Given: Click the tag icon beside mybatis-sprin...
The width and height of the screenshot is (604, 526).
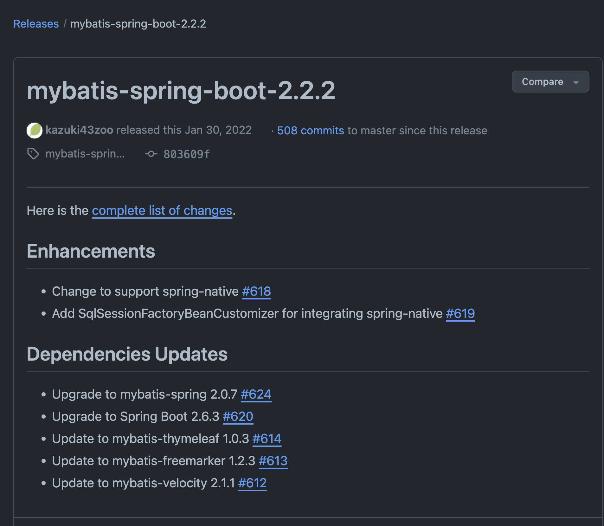Looking at the screenshot, I should click(x=33, y=154).
